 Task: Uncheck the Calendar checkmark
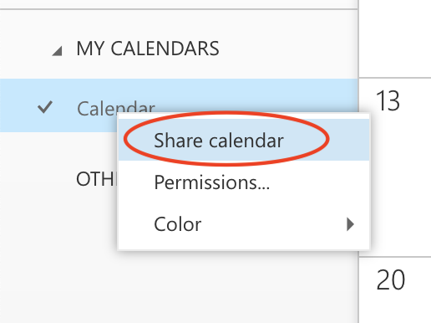pyautogui.click(x=45, y=107)
